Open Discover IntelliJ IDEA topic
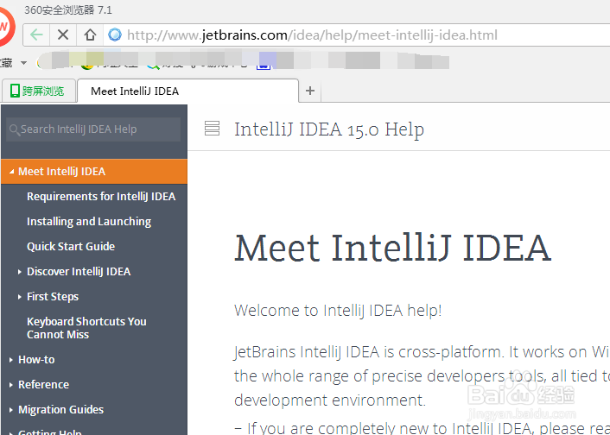The image size is (610, 435). point(79,272)
